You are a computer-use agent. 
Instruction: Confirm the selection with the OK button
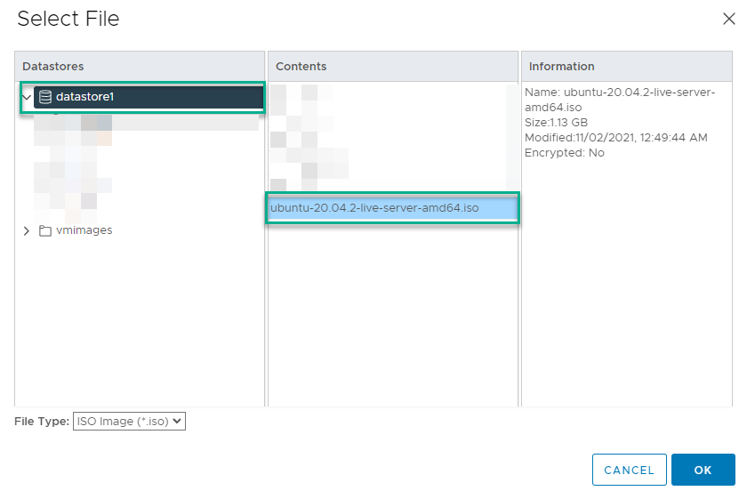click(x=703, y=470)
